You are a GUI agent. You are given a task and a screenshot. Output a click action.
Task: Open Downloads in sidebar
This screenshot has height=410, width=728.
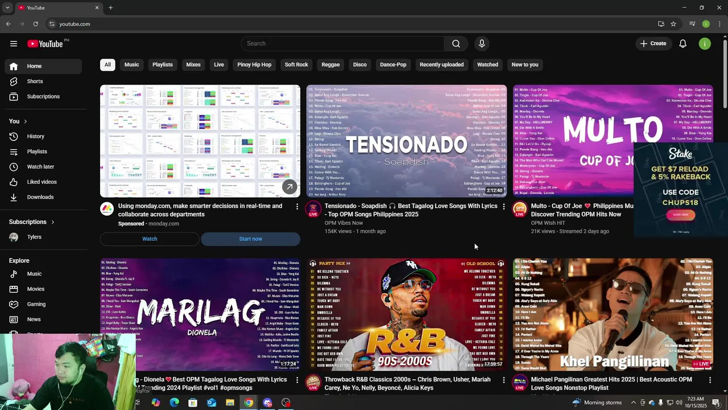[43, 197]
